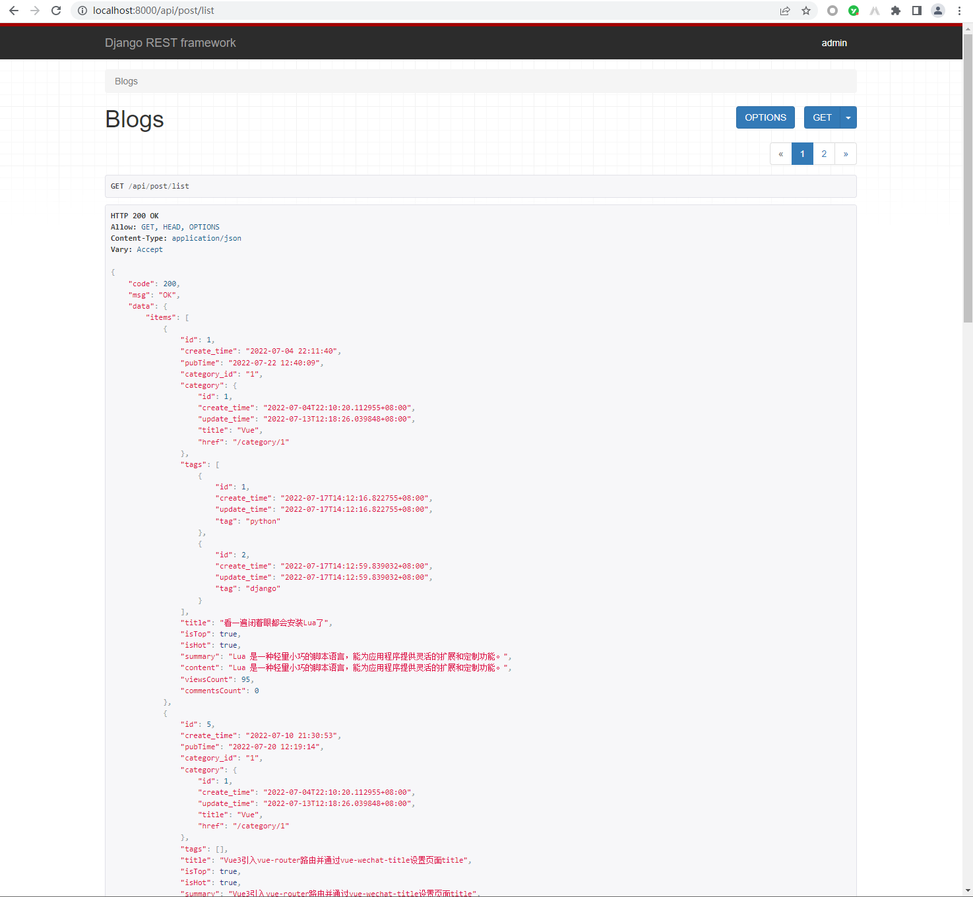This screenshot has width=973, height=897.
Task: Open Chrome three-dot menu
Action: (959, 11)
